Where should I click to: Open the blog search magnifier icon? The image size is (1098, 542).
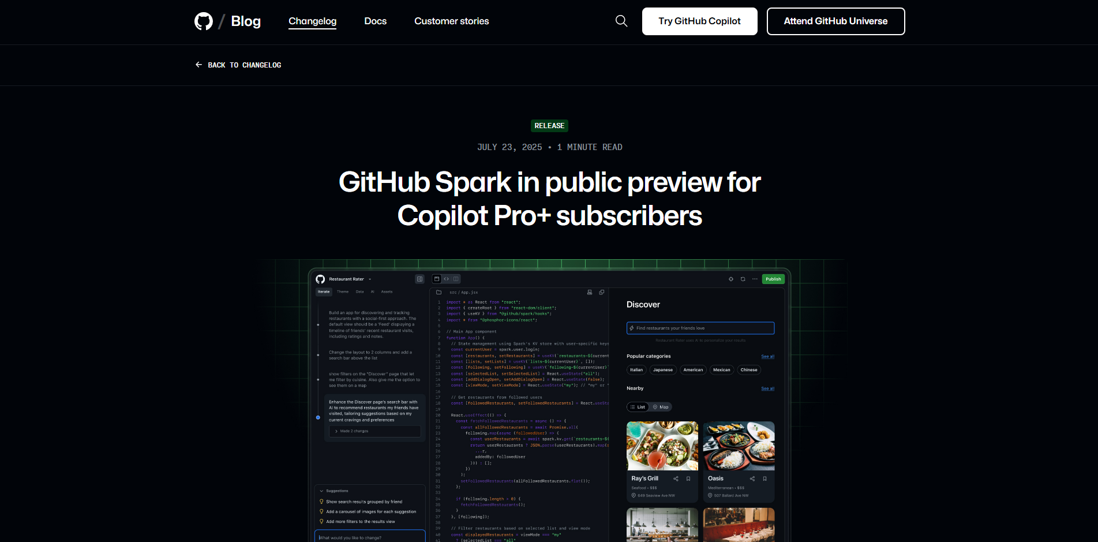[621, 21]
